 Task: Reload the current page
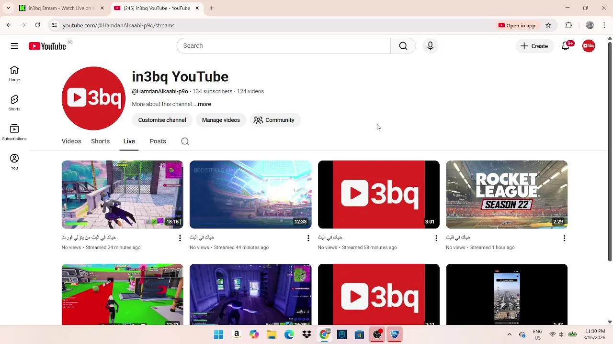pos(37,25)
